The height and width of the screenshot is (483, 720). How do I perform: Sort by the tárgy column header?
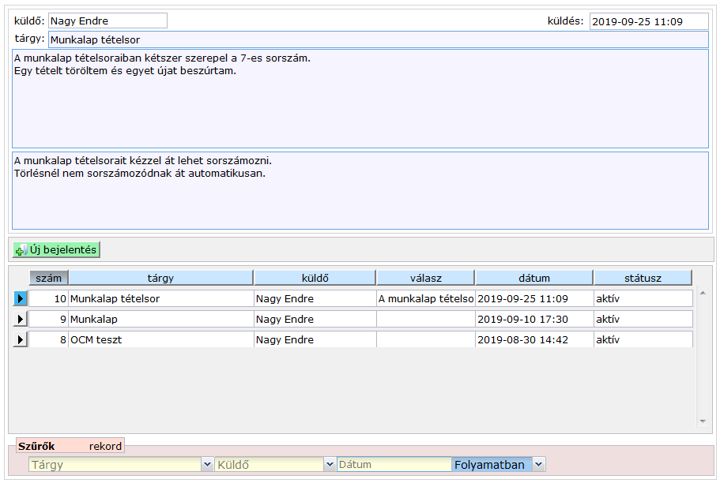[x=160, y=278]
